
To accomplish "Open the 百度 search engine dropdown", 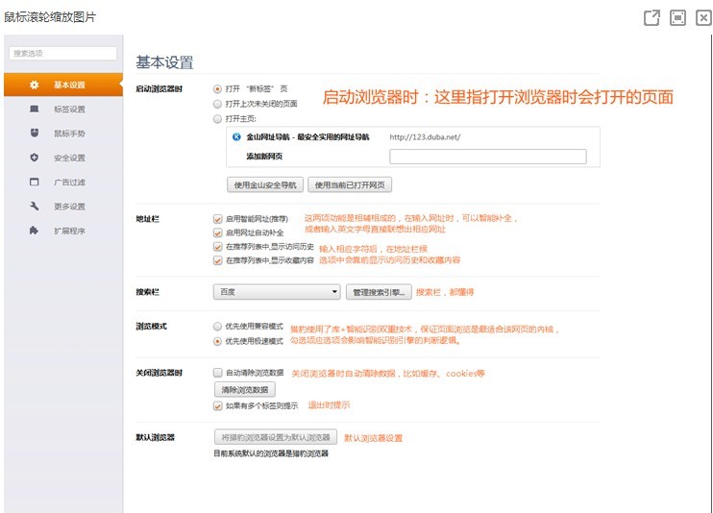I will [277, 292].
